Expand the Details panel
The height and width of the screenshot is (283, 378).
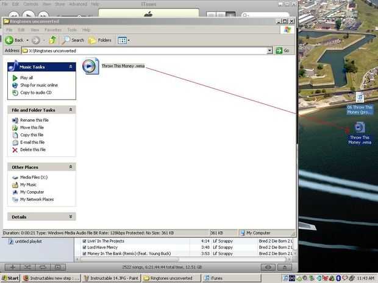pos(71,217)
